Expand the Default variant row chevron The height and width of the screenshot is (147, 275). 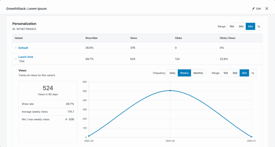[15, 48]
